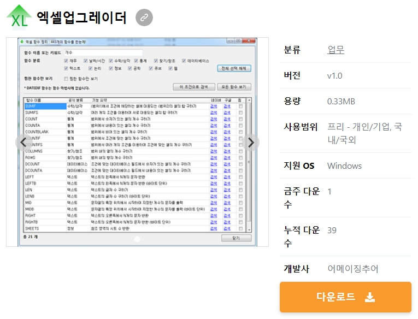Click the cumulative downloads value 39
The width and height of the screenshot is (418, 319).
pos(332,230)
